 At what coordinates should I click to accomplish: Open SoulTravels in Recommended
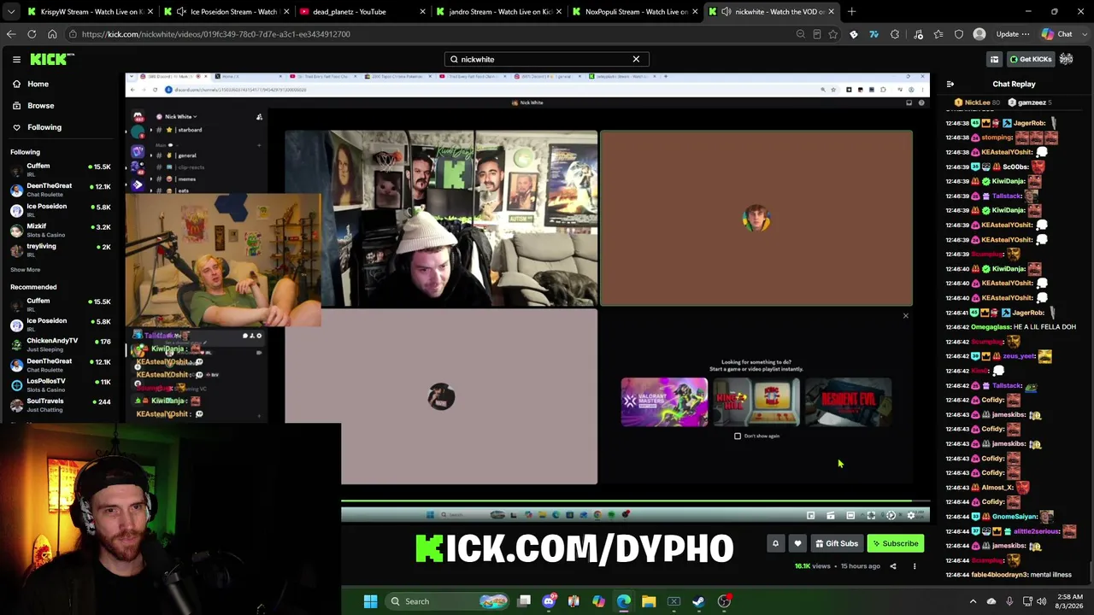[59, 405]
